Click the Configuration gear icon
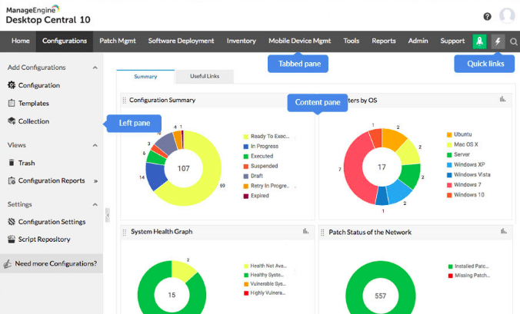The height and width of the screenshot is (314, 520). point(12,85)
